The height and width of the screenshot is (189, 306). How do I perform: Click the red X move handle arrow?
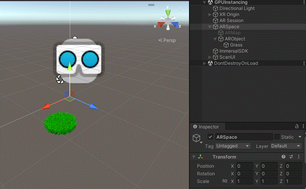pyautogui.click(x=46, y=106)
